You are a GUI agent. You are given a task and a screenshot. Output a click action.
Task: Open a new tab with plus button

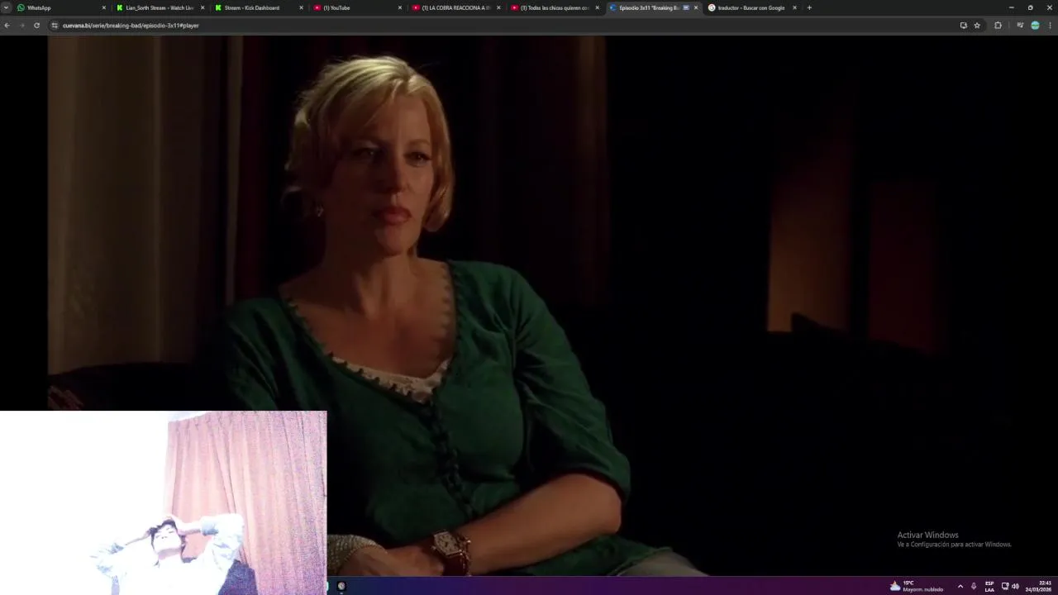pyautogui.click(x=809, y=7)
